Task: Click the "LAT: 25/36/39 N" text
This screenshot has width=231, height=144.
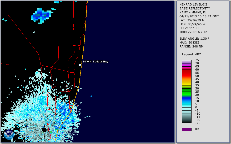Action: (x=192, y=20)
